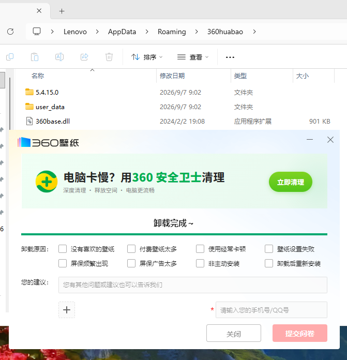Select the file name 360base.dll

[53, 121]
